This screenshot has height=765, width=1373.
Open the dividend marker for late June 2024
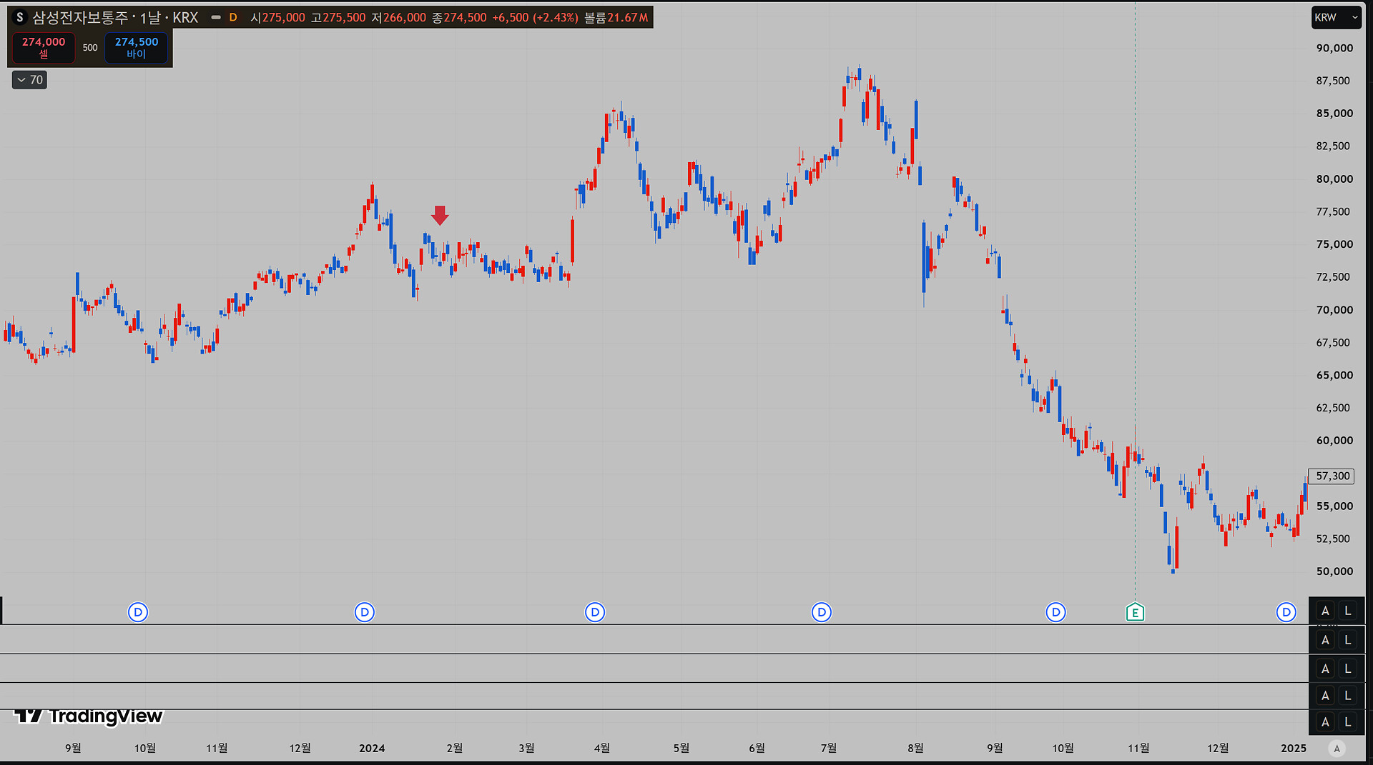click(822, 612)
